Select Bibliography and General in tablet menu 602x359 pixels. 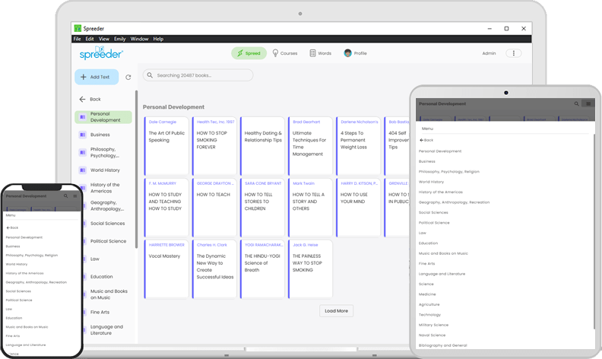tap(442, 345)
